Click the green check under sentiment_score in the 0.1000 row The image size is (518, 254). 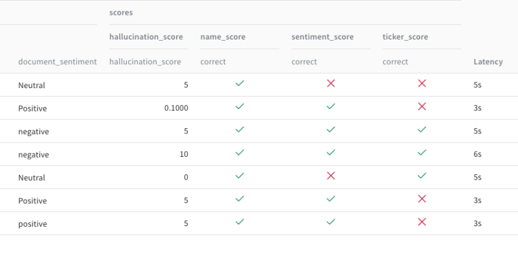(331, 106)
